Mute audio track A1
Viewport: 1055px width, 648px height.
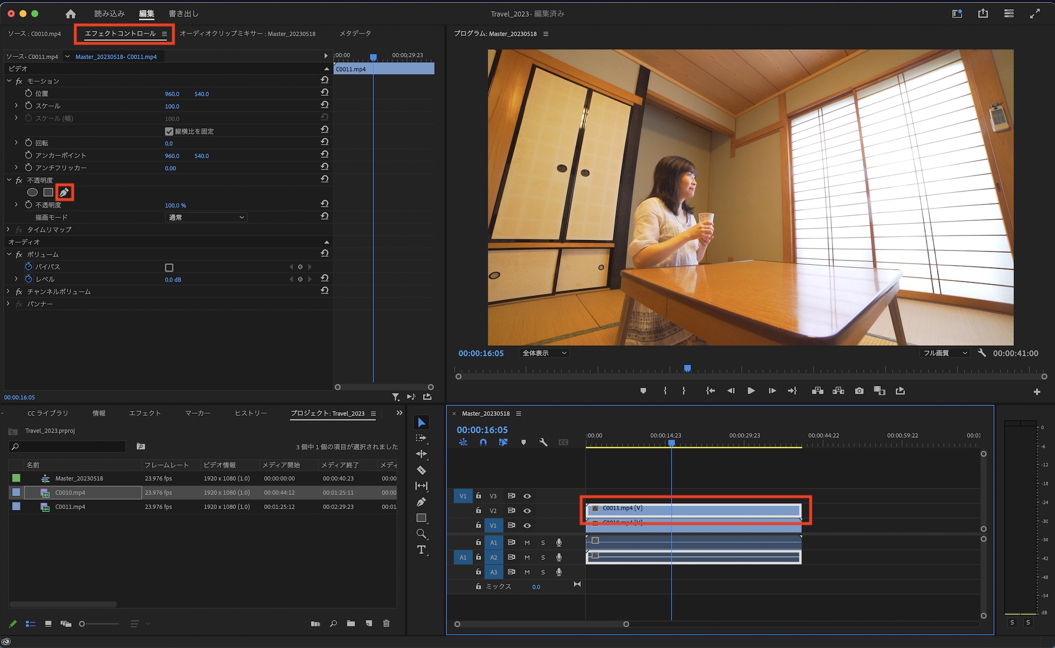pos(527,542)
